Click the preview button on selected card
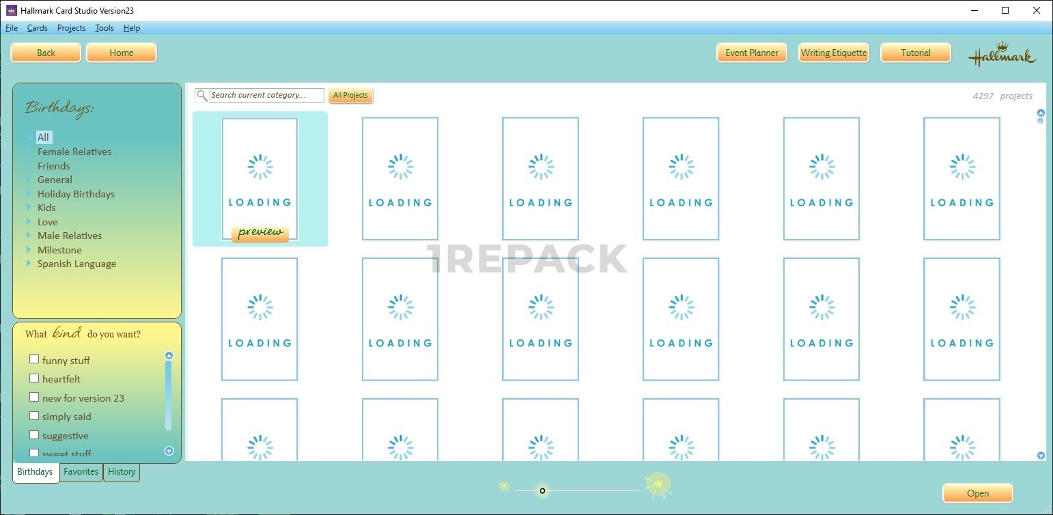Viewport: 1053px width, 515px height. [260, 233]
